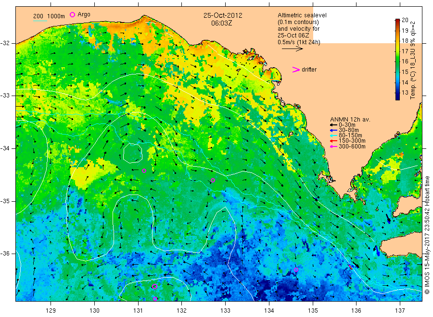Click the Argo float marker near 132.7°E, 34.6°S

click(x=213, y=181)
